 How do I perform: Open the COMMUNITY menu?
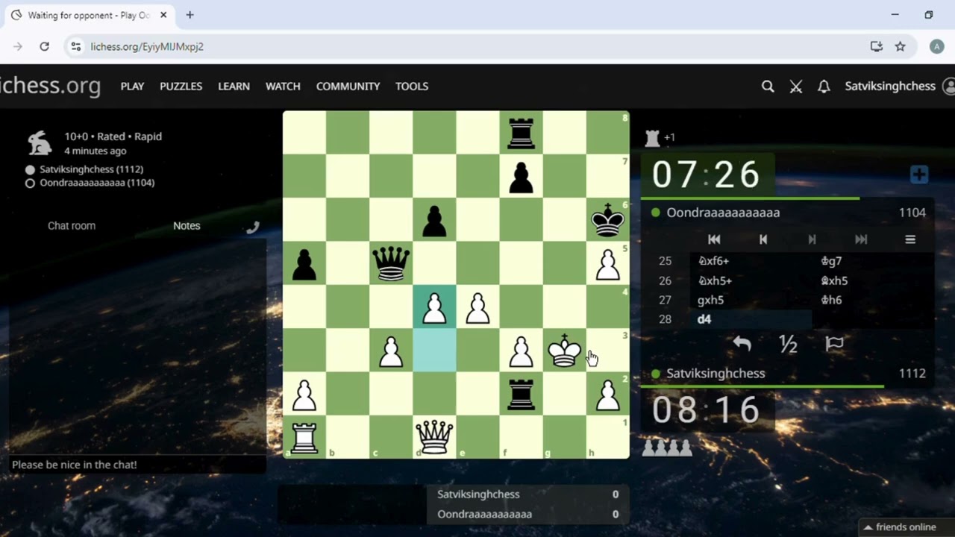[x=348, y=87]
